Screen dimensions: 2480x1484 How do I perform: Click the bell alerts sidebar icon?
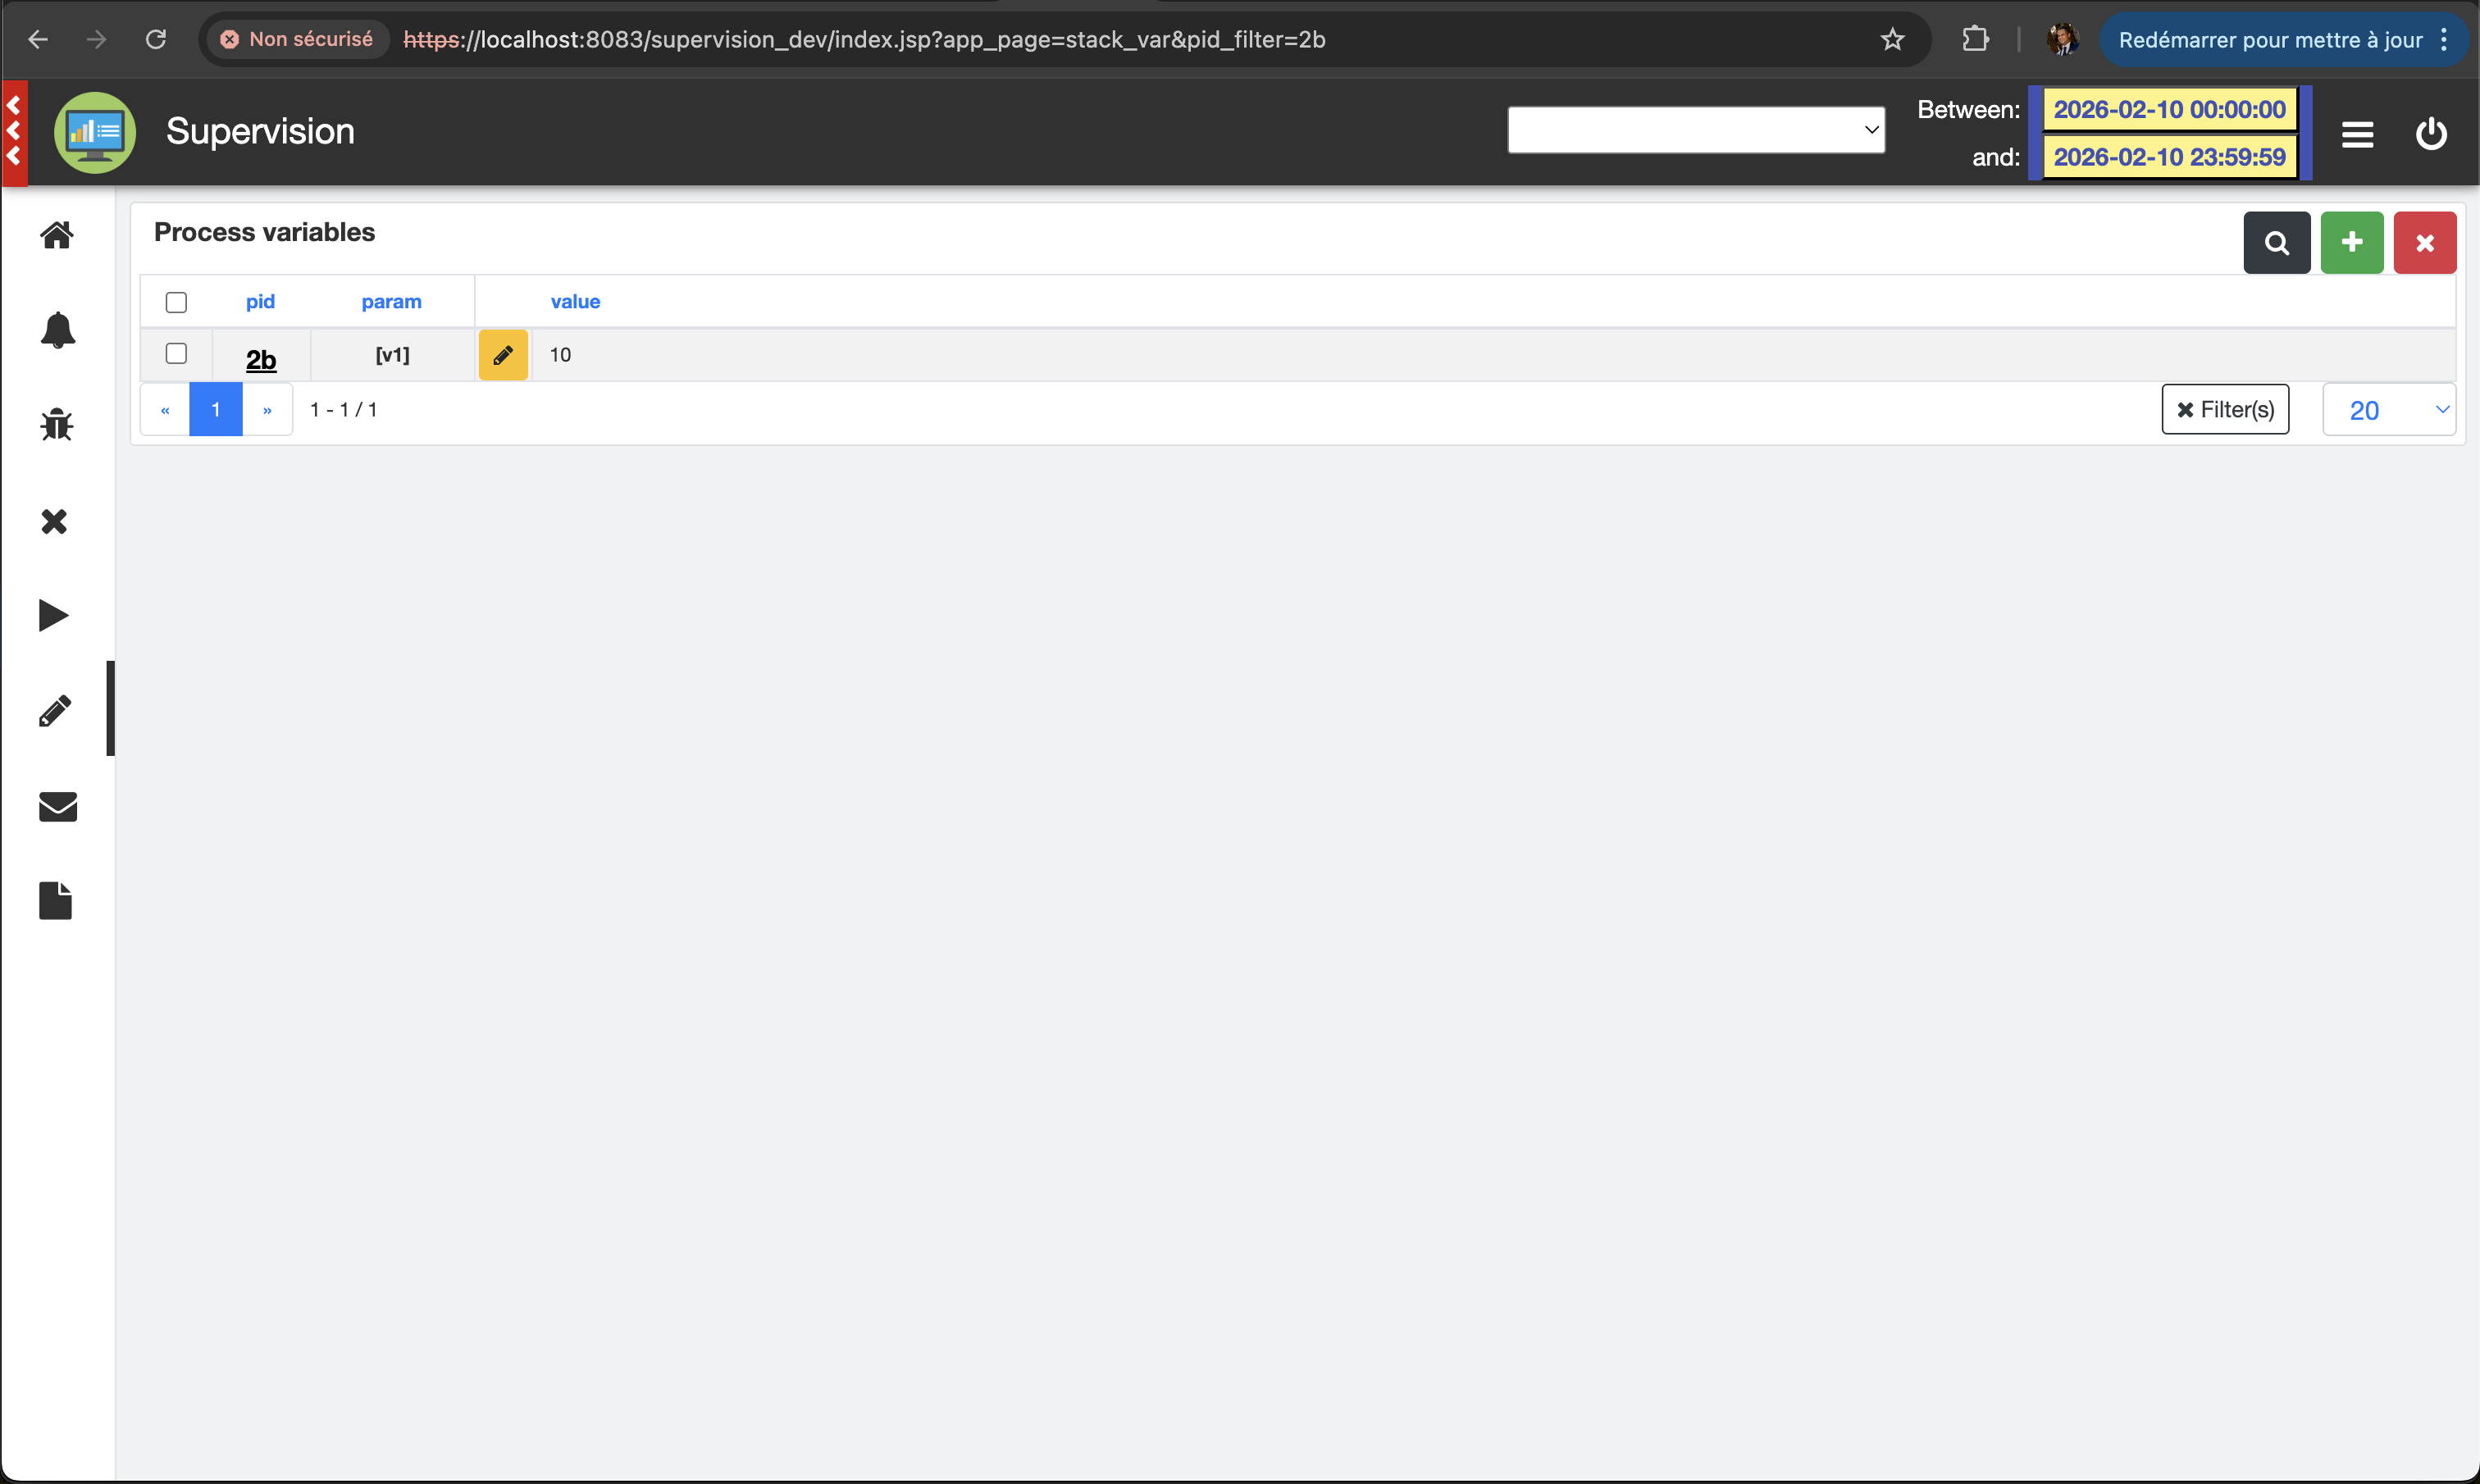[57, 330]
